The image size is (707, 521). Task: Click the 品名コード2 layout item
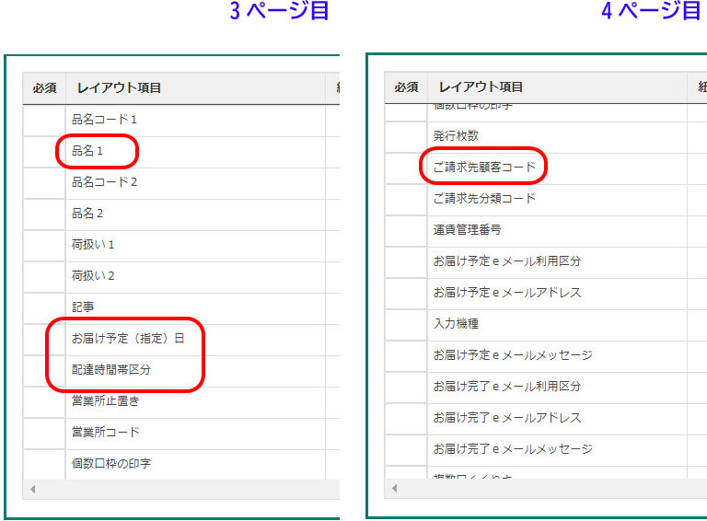click(x=104, y=182)
